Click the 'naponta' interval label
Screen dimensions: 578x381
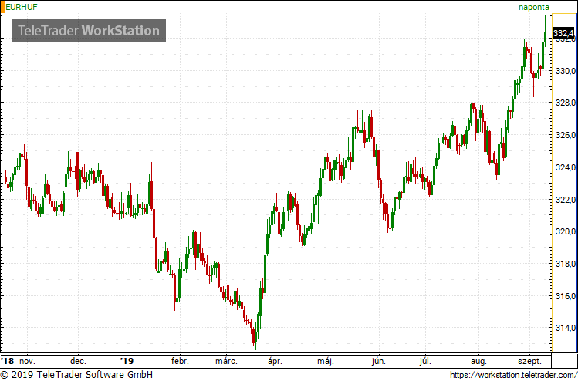point(534,7)
